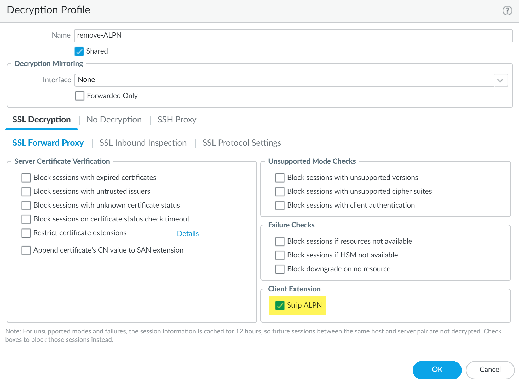Open the SSH Proxy tab

[177, 120]
